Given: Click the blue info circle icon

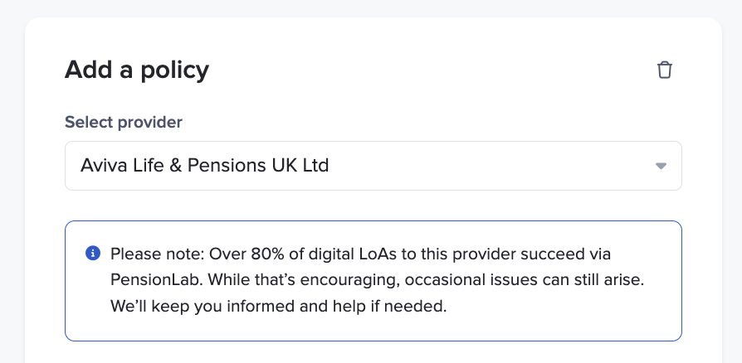Looking at the screenshot, I should (x=93, y=253).
